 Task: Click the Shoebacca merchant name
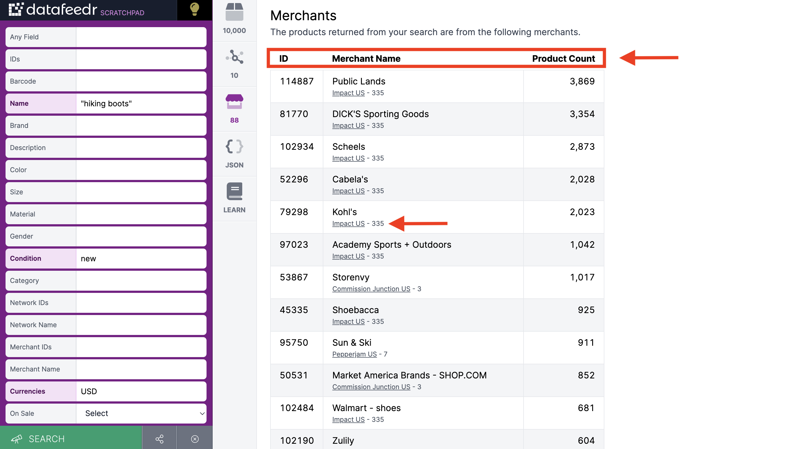tap(355, 310)
